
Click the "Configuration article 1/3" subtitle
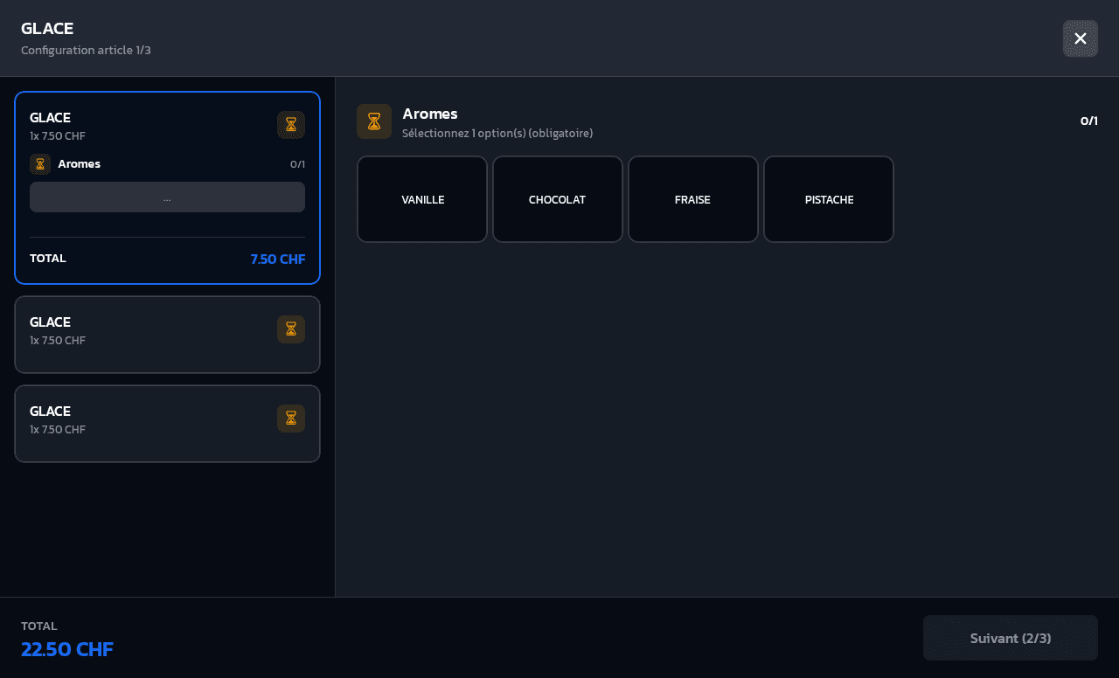point(86,50)
